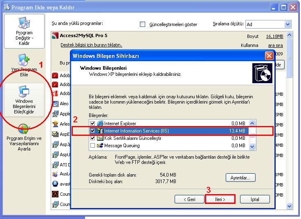Open Program Değiştir - Kaldır panel
This screenshot has height=219, width=301.
click(24, 31)
